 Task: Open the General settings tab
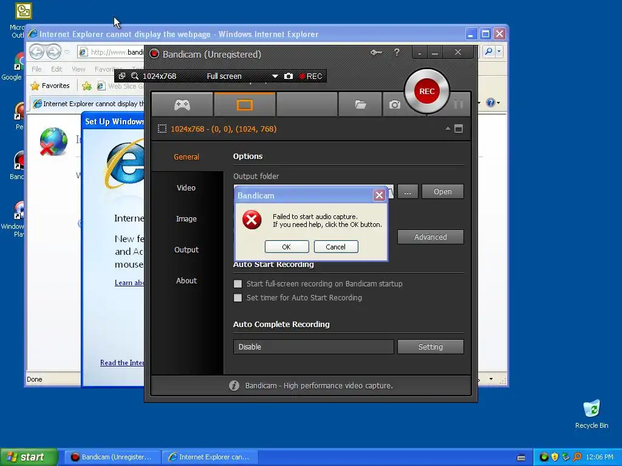point(186,157)
